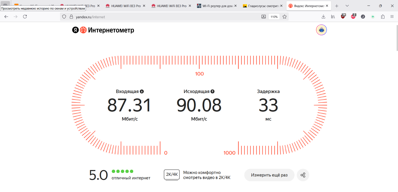Show the library bookshelf icon

pyautogui.click(x=333, y=17)
